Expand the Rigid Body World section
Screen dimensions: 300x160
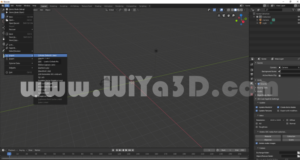[265, 95]
